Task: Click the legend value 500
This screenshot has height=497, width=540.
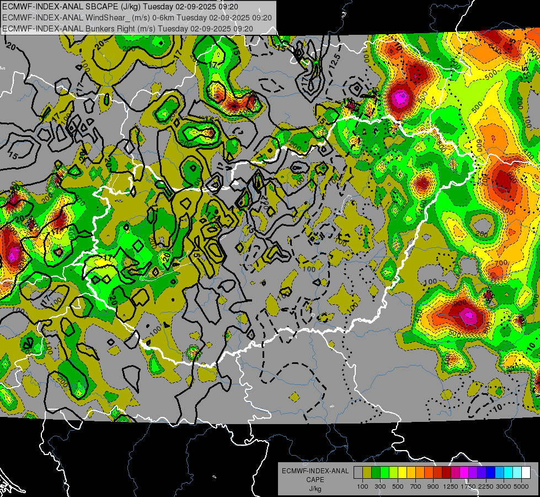Action: (x=398, y=487)
